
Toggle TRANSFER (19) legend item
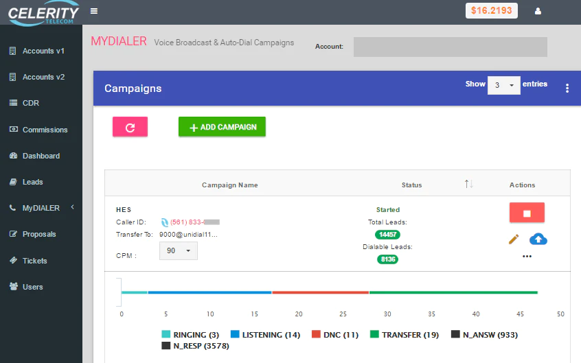(405, 334)
